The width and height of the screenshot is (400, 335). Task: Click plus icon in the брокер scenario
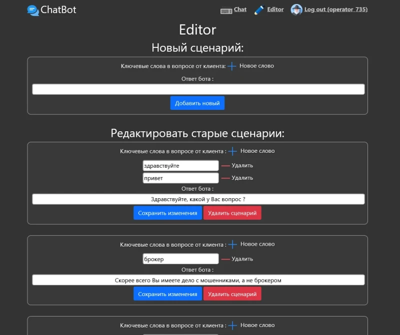(232, 245)
